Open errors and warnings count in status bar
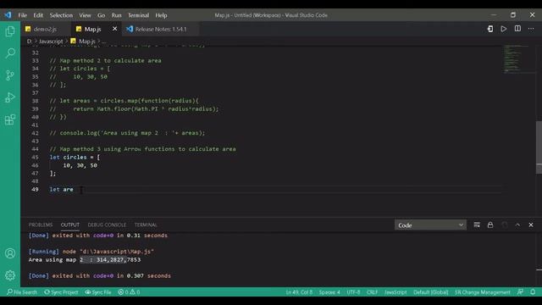542x305 pixels. point(129,292)
